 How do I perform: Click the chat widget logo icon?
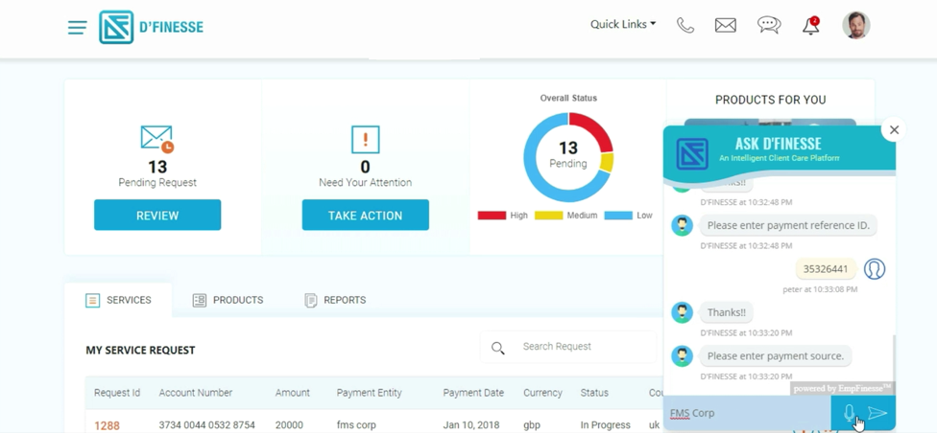(x=692, y=154)
